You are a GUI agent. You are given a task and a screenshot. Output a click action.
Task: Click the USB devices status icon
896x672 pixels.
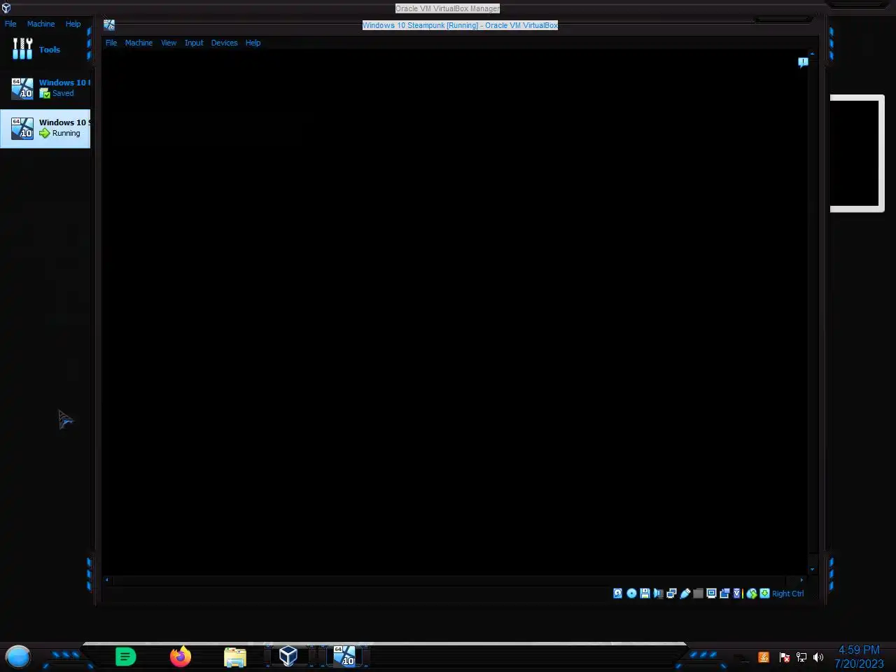click(685, 594)
